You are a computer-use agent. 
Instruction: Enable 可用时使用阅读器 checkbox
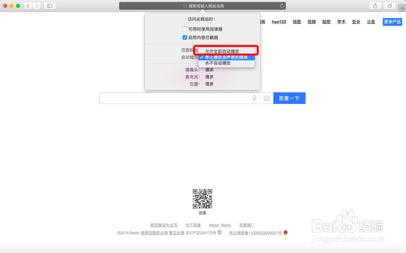(x=185, y=29)
